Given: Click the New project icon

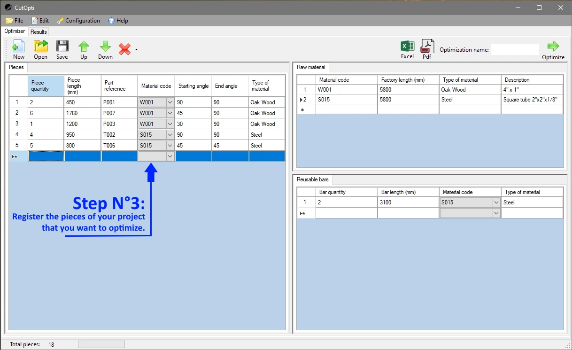Looking at the screenshot, I should coord(18,49).
